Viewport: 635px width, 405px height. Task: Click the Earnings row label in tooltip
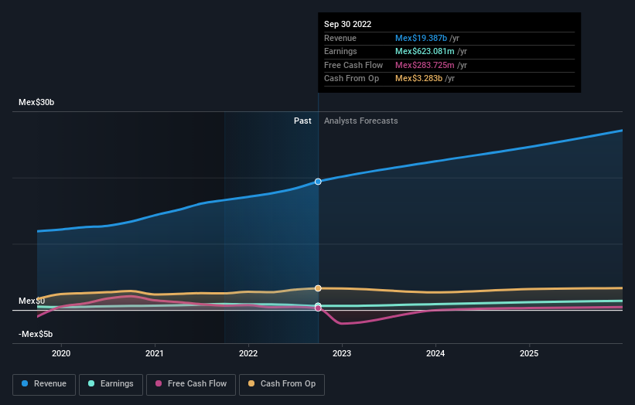point(340,51)
